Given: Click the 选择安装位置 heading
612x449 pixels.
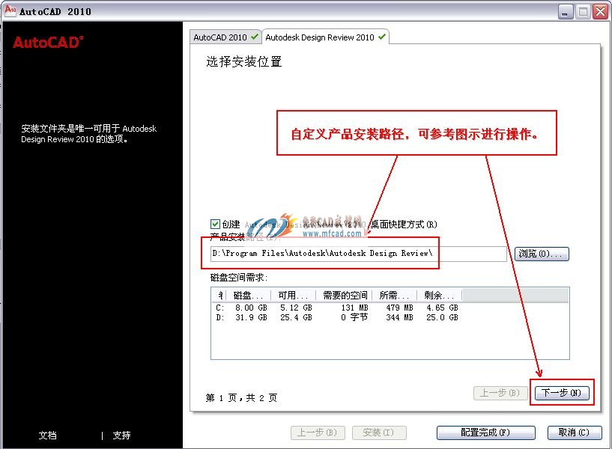Looking at the screenshot, I should coord(244,61).
